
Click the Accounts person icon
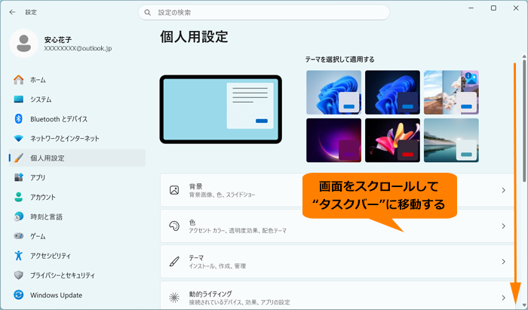click(x=19, y=197)
